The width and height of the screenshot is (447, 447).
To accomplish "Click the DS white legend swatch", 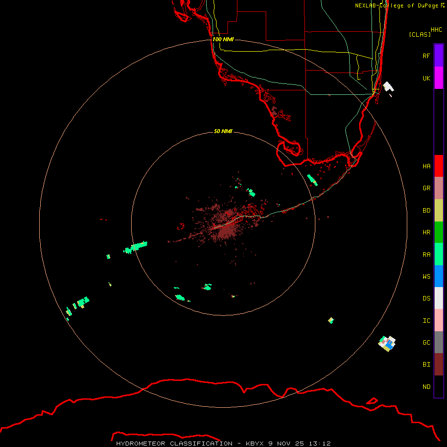I will pos(439,298).
